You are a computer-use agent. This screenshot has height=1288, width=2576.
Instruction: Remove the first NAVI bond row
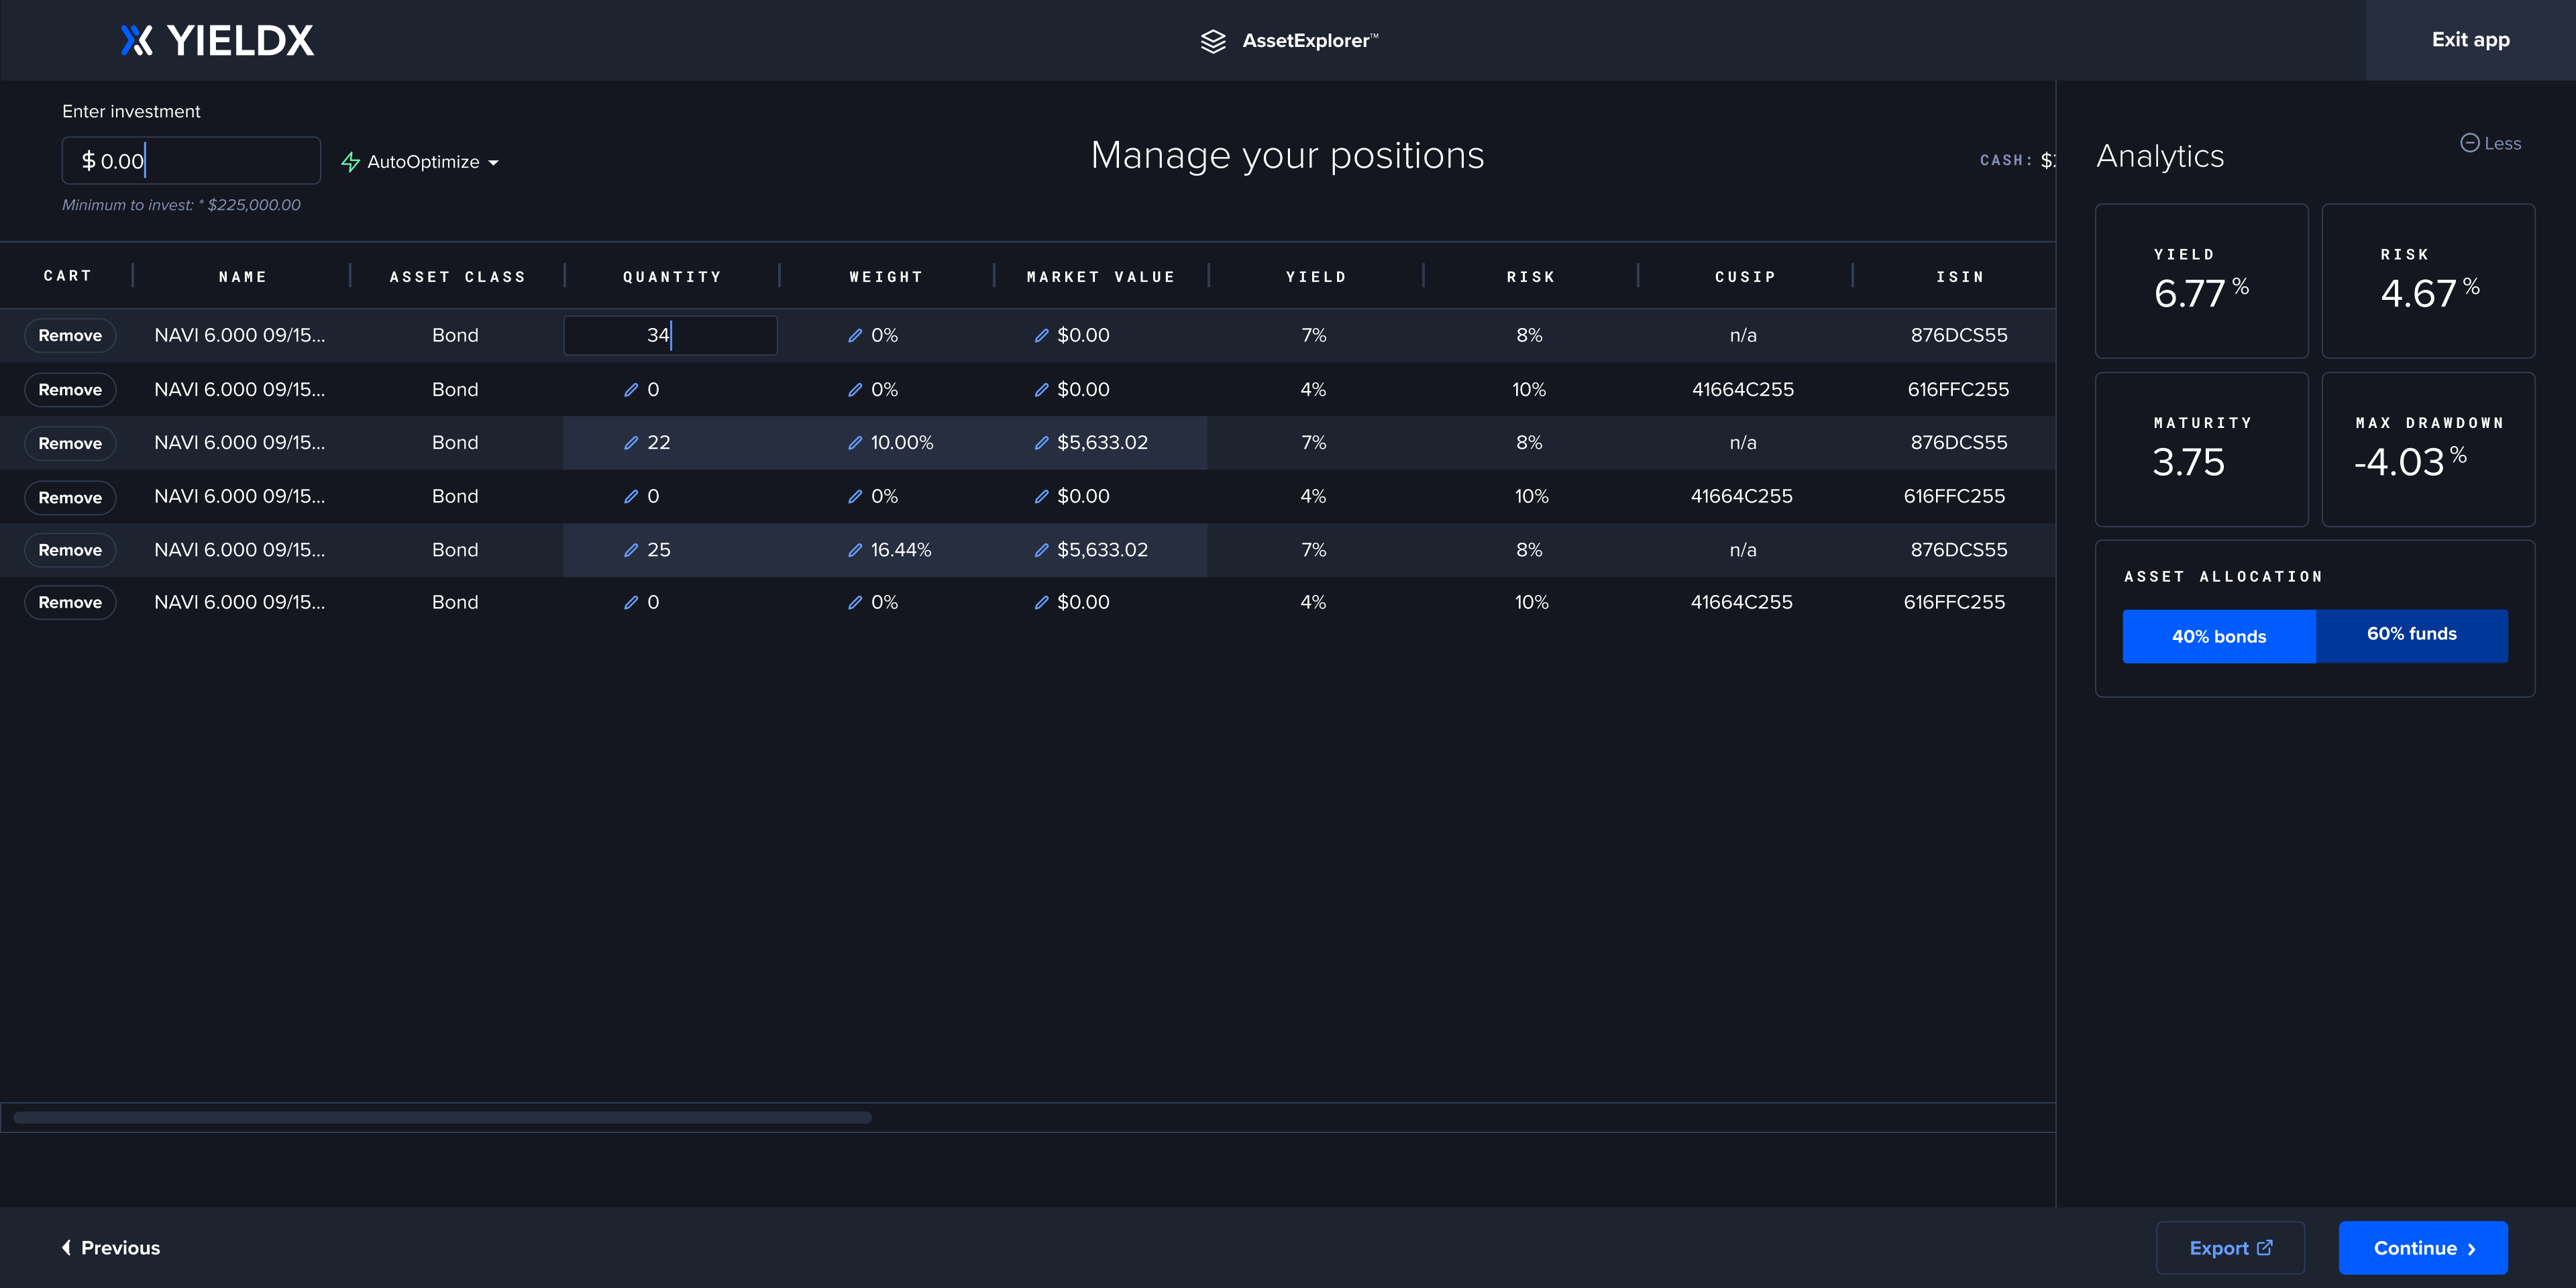click(70, 336)
